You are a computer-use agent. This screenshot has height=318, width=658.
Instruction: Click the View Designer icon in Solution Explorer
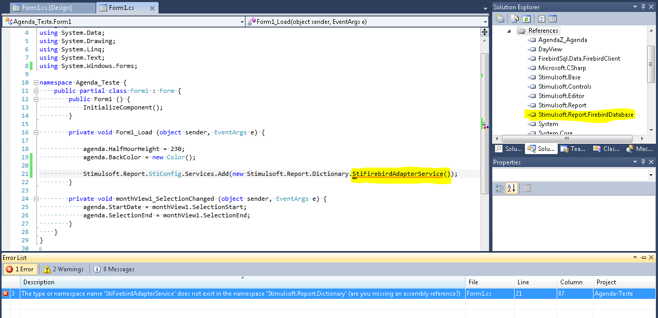click(552, 19)
